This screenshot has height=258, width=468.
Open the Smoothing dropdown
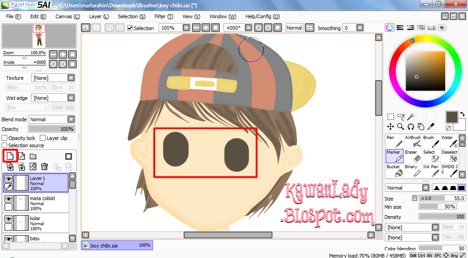point(360,28)
